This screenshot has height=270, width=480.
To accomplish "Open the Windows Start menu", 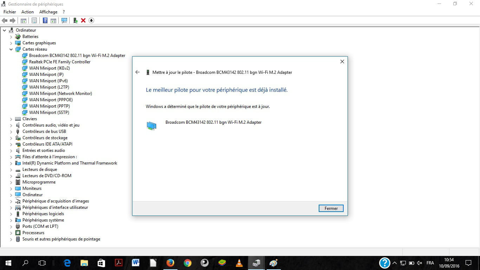I will coord(8,263).
